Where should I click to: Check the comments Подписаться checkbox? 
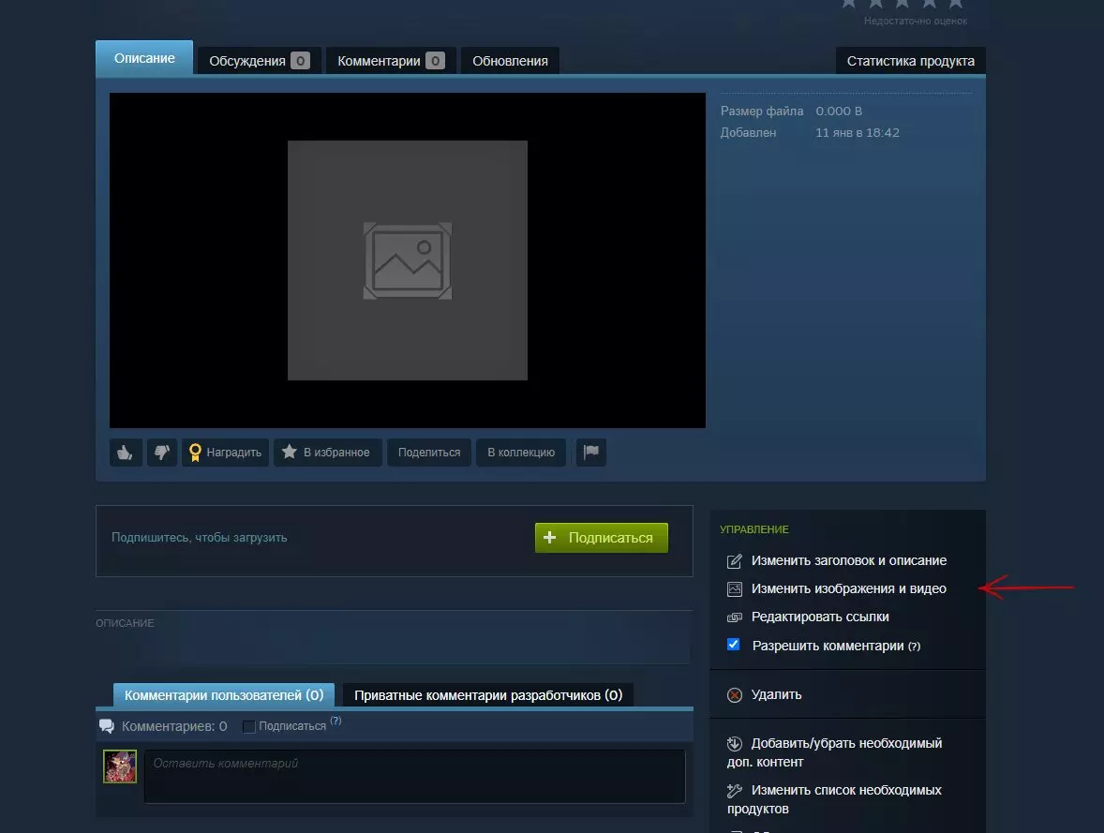248,727
